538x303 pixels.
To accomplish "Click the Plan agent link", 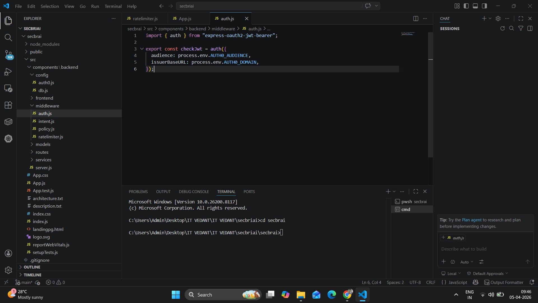I will coord(472,220).
